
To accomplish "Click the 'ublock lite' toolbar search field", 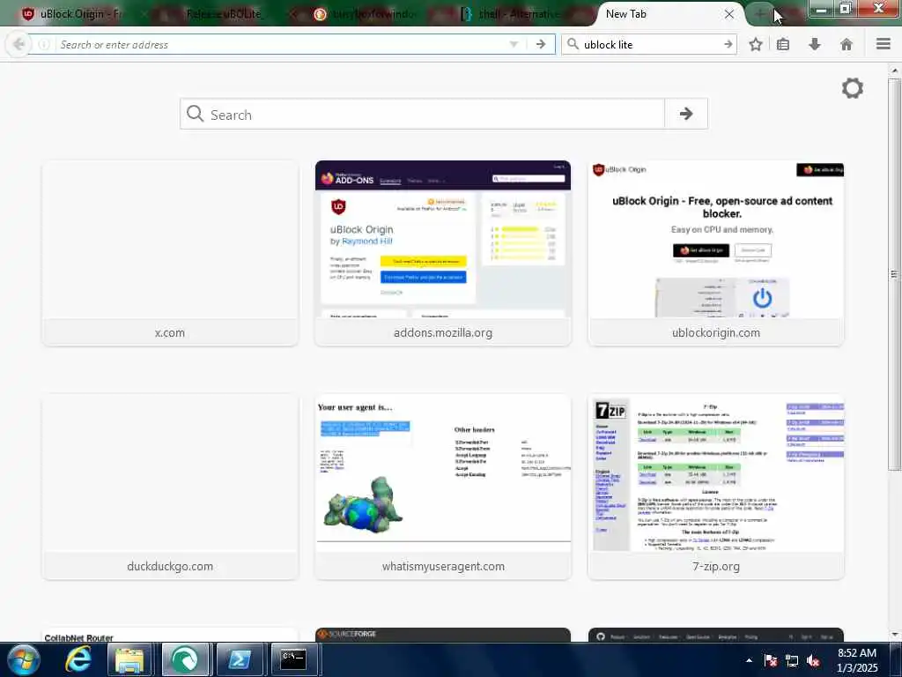I will pos(650,44).
